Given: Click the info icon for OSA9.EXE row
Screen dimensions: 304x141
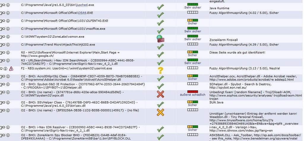Looking at the screenshot, I should point(8,13).
